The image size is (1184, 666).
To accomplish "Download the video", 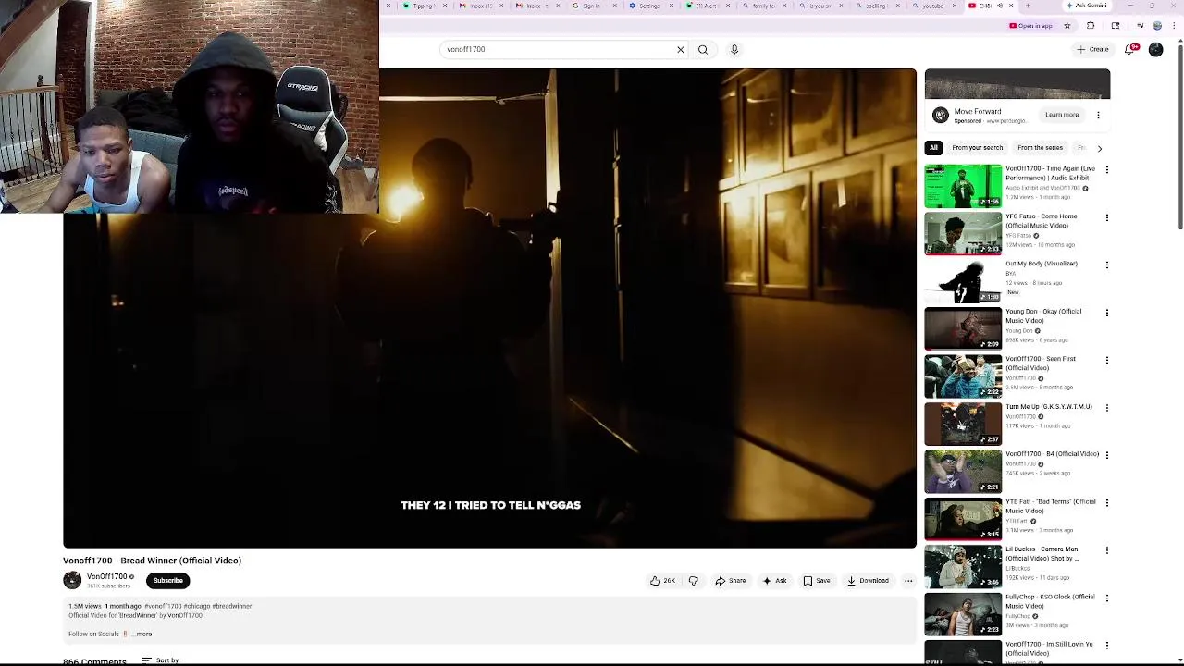I will [x=868, y=581].
